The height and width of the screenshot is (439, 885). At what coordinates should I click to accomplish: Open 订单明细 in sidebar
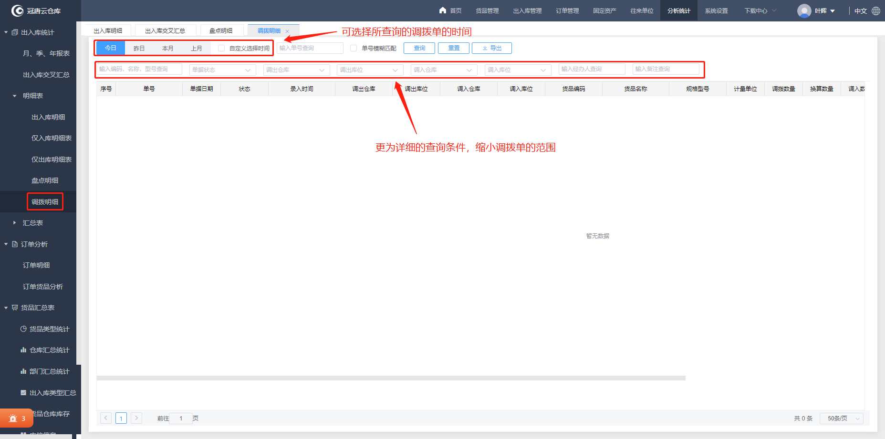click(x=36, y=265)
